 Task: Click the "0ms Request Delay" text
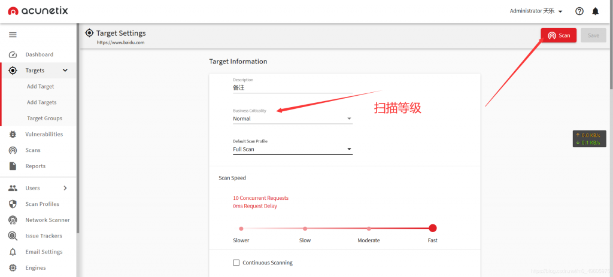255,206
